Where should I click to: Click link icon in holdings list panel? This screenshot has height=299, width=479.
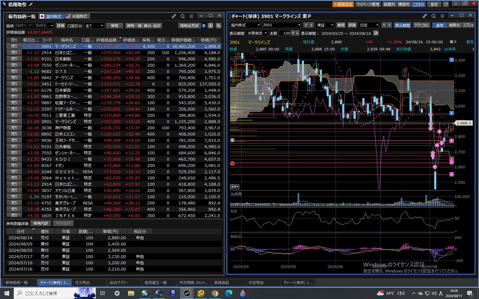(x=174, y=16)
